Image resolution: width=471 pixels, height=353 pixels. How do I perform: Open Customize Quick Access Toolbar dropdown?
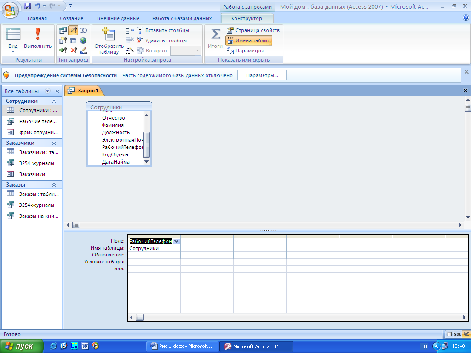(70, 6)
